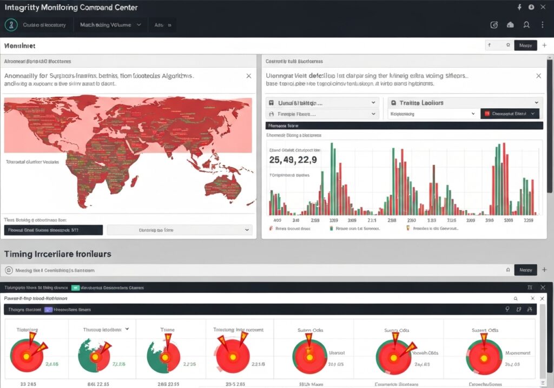Screen dimensions: 554x388
Task: Click the top Mappy button
Action: click(525, 45)
